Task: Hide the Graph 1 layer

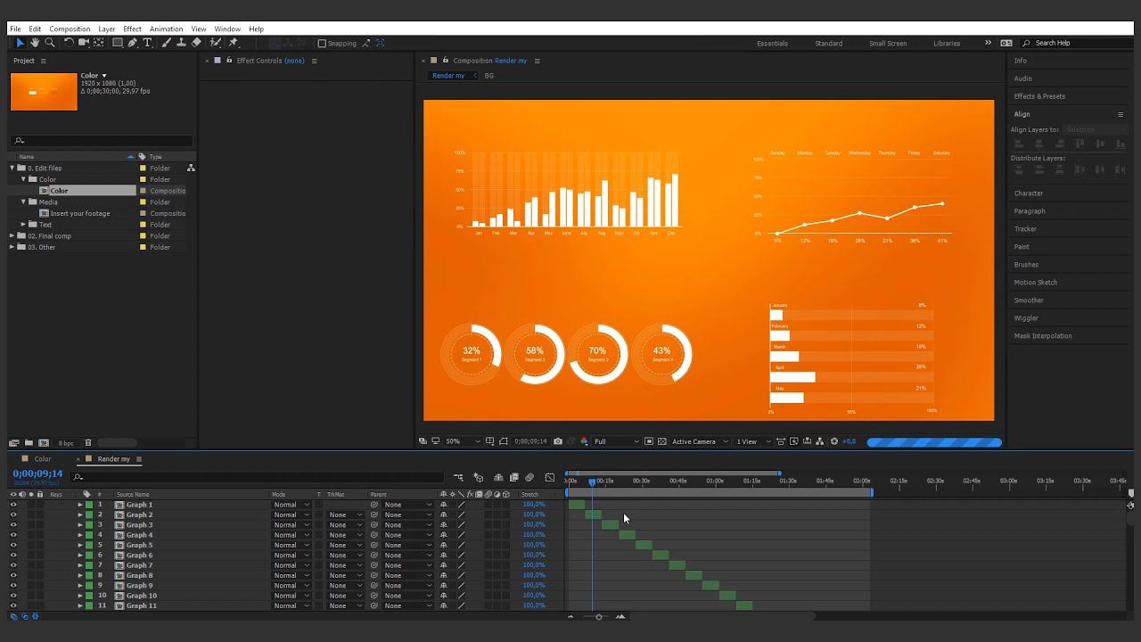Action: point(13,505)
